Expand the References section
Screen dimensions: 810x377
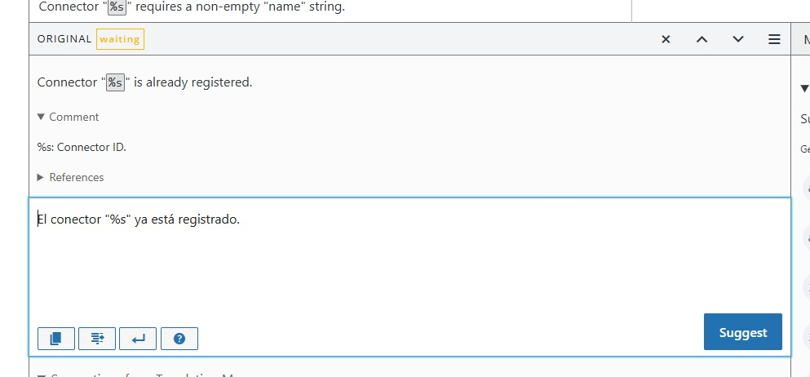(70, 177)
